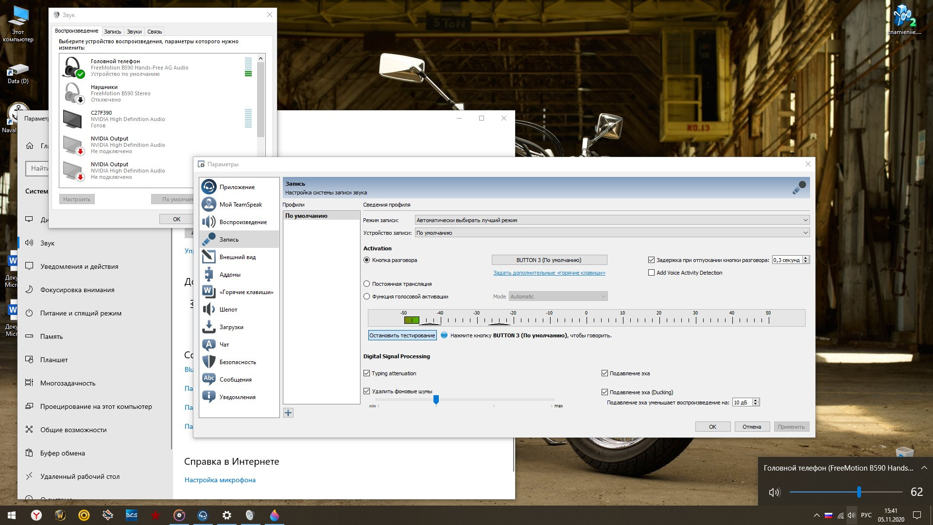The height and width of the screenshot is (525, 933).
Task: Open the Загрузки downloads section
Action: [x=231, y=327]
